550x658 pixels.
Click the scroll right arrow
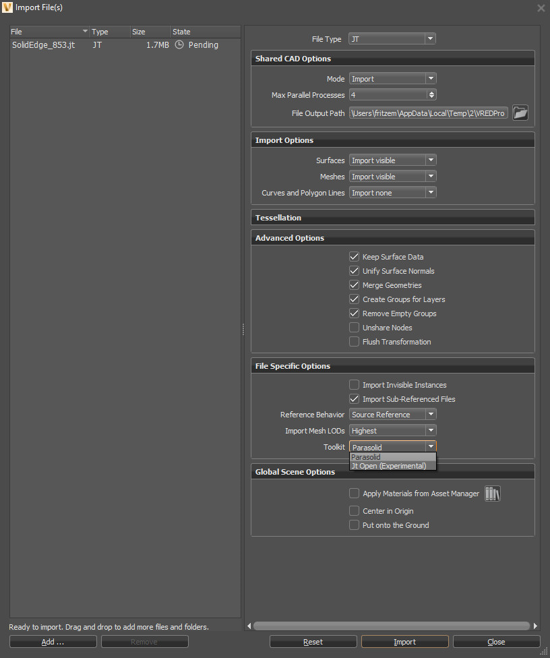coord(535,626)
